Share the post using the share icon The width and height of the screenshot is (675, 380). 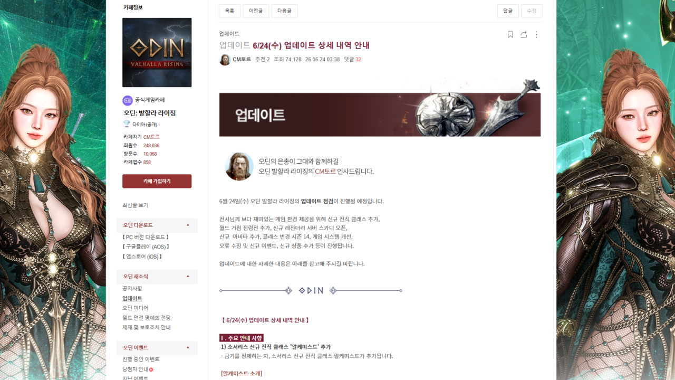tap(524, 34)
